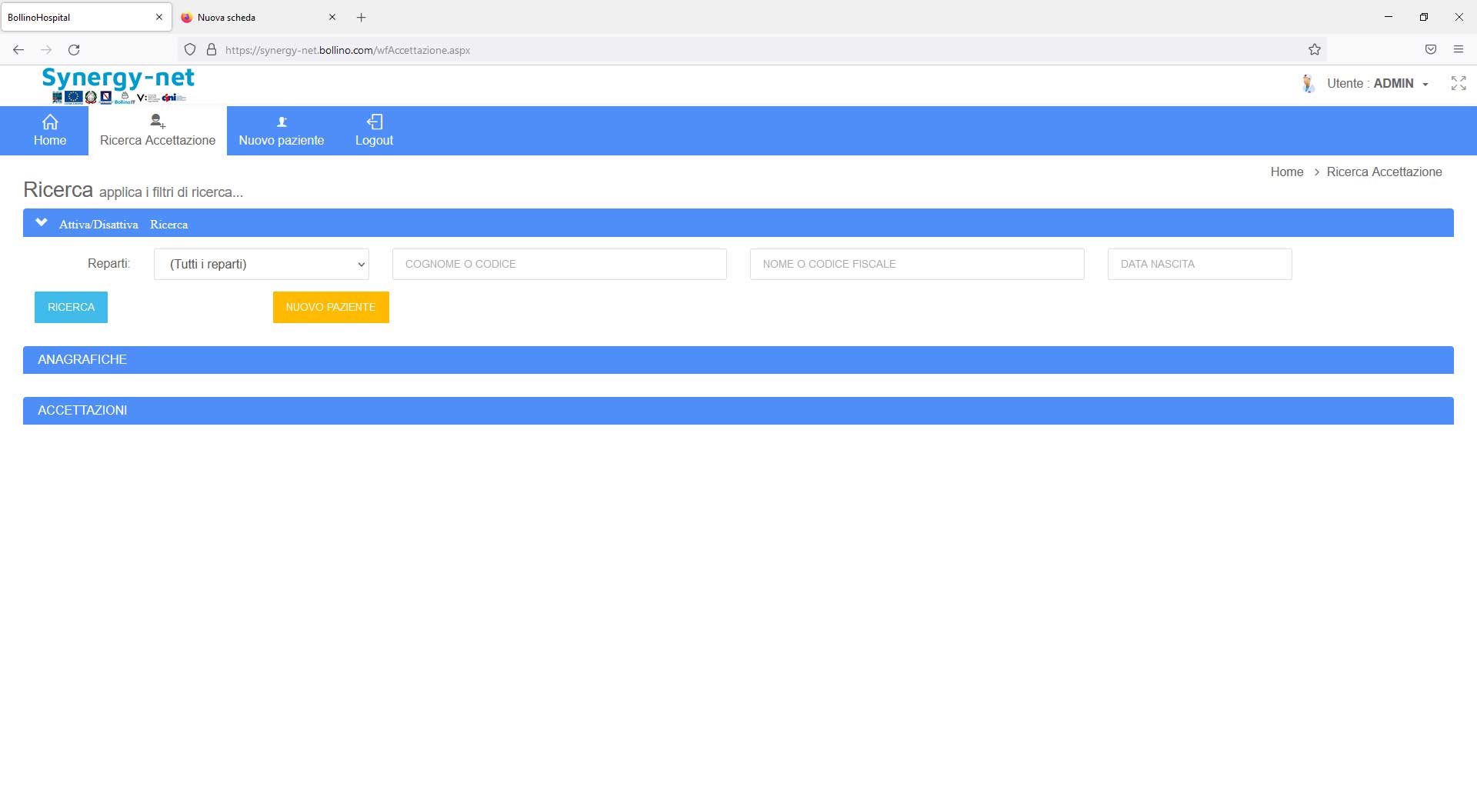The width and height of the screenshot is (1477, 800).
Task: Expand the ANAGRAFICHE section header
Action: [x=738, y=360]
